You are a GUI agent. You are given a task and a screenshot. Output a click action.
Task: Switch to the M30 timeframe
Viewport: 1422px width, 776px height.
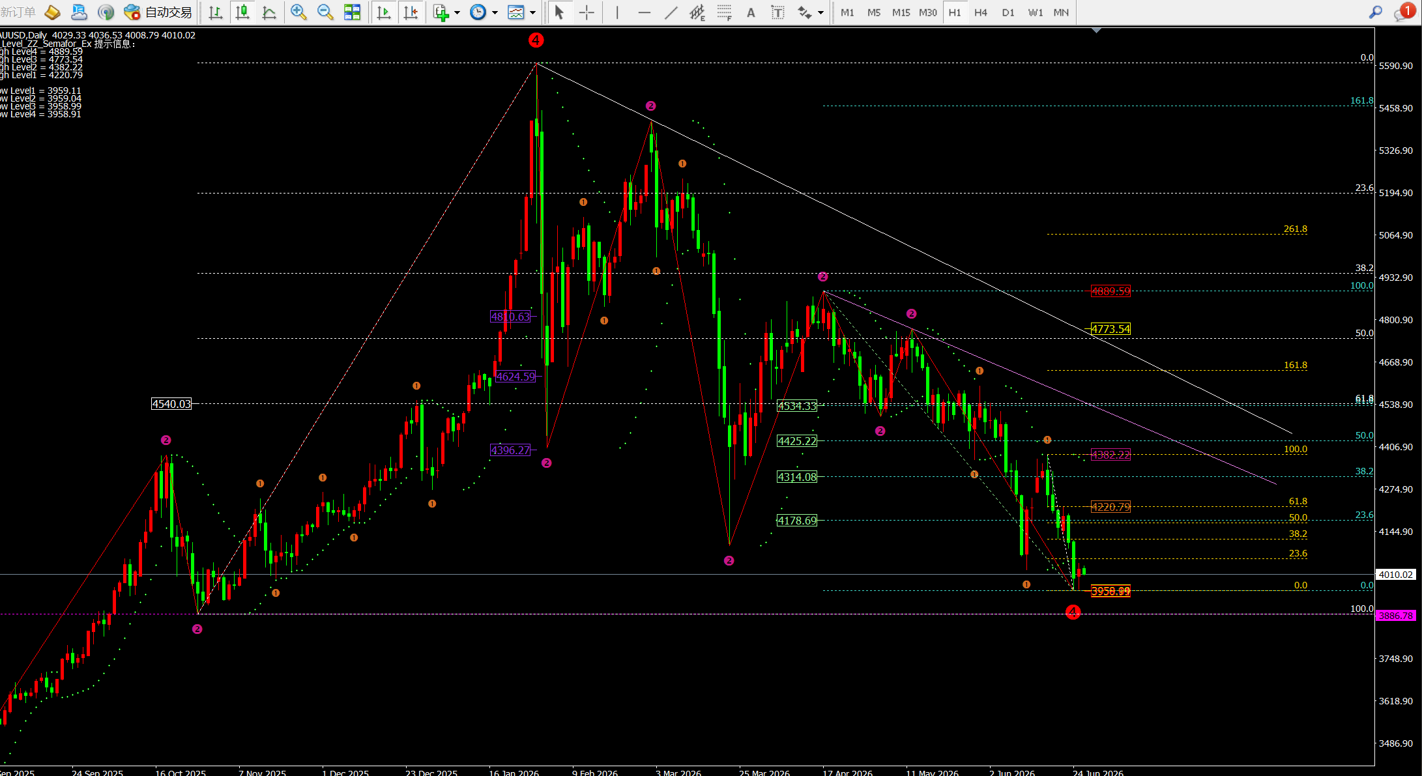pyautogui.click(x=928, y=12)
